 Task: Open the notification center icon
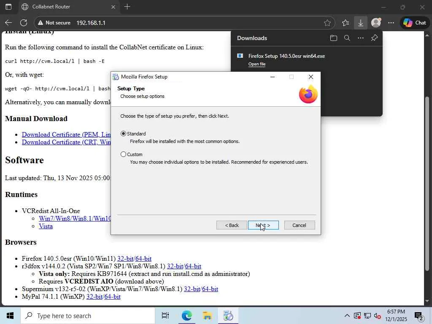coord(419,316)
